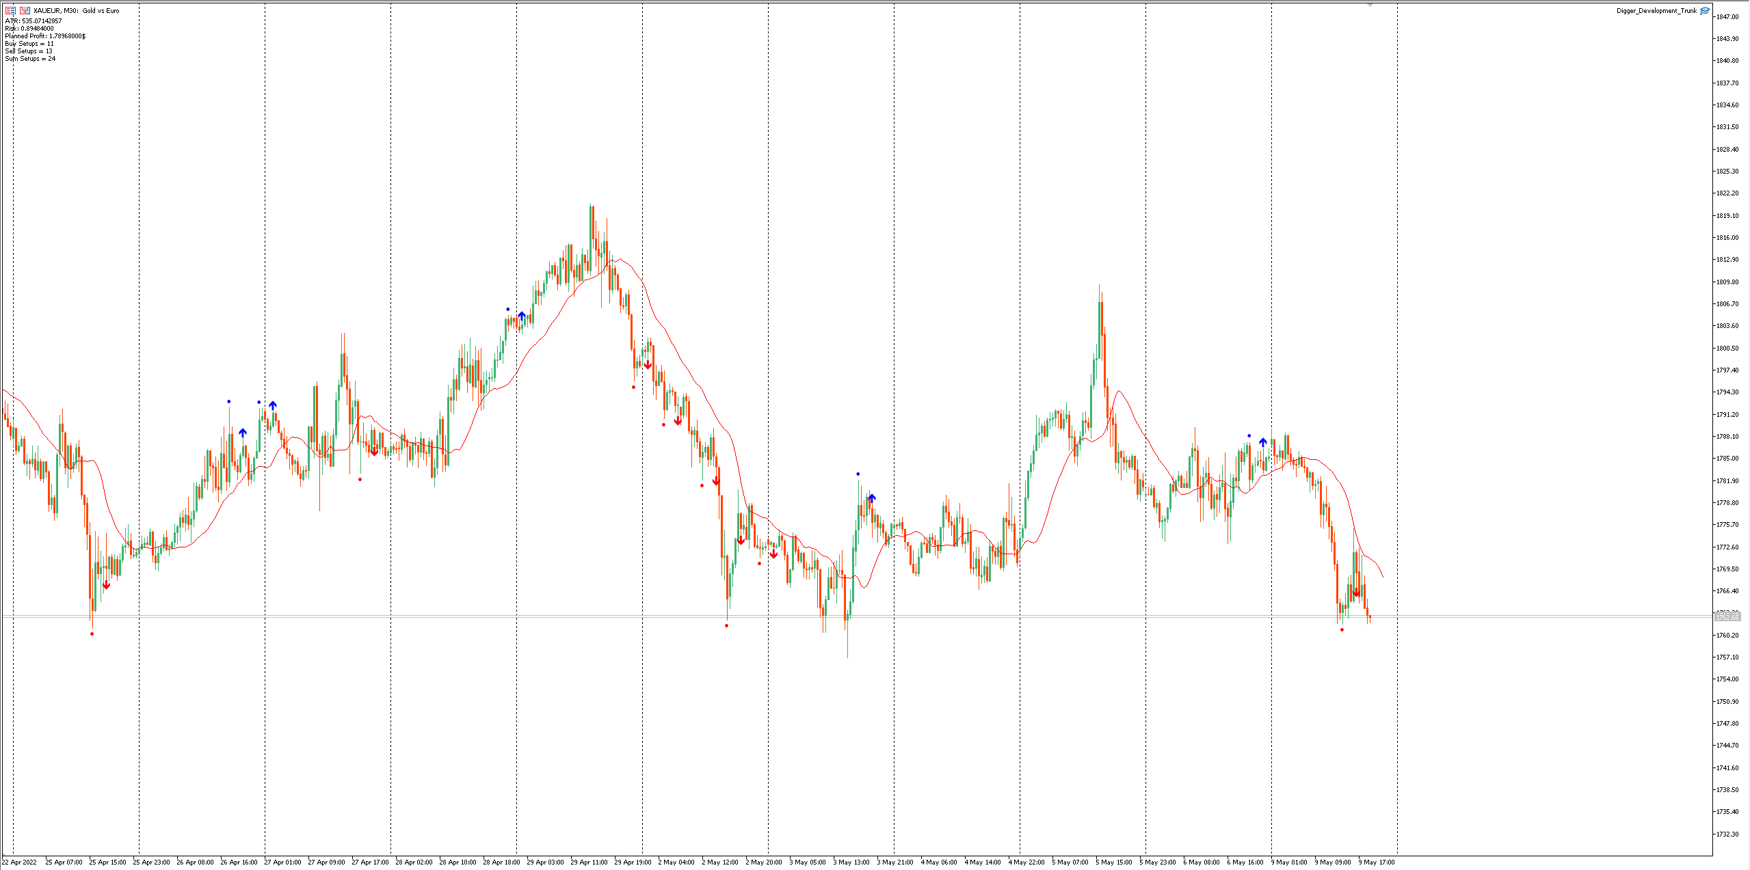Select the red dot below the 25 Apr low
The image size is (1750, 870).
click(x=92, y=634)
